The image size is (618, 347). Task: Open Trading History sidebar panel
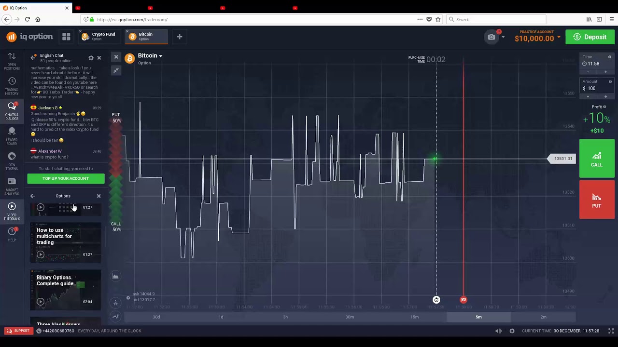[x=12, y=86]
